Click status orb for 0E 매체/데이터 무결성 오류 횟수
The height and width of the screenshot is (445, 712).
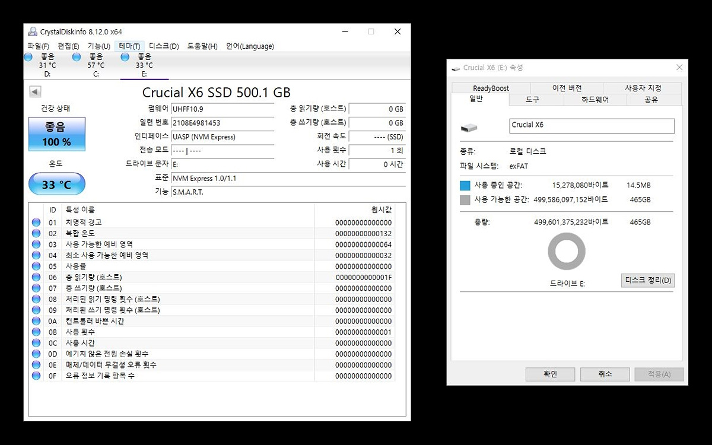tap(36, 364)
